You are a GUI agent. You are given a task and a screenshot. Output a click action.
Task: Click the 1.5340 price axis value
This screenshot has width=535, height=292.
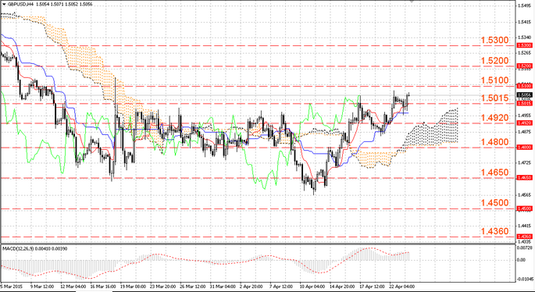[524, 37]
